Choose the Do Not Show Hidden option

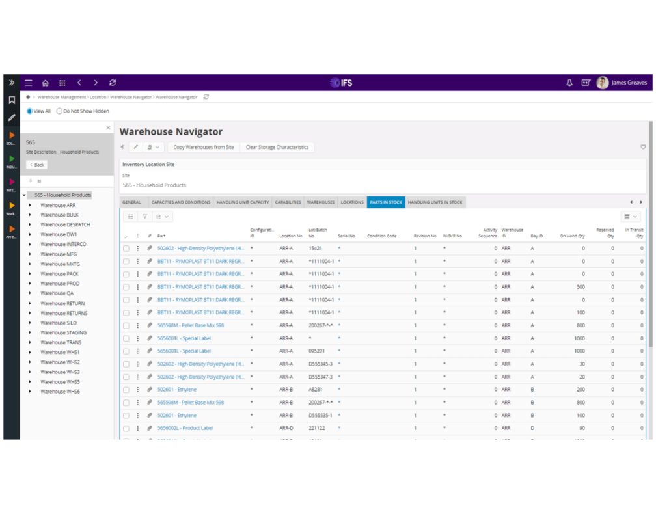59,111
